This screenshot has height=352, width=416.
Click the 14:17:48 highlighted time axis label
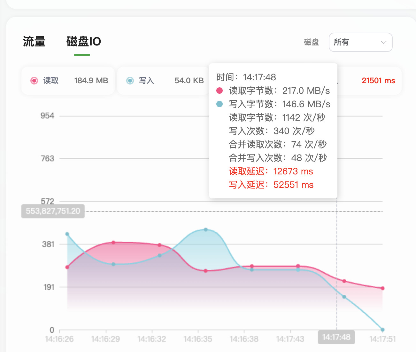click(x=336, y=337)
